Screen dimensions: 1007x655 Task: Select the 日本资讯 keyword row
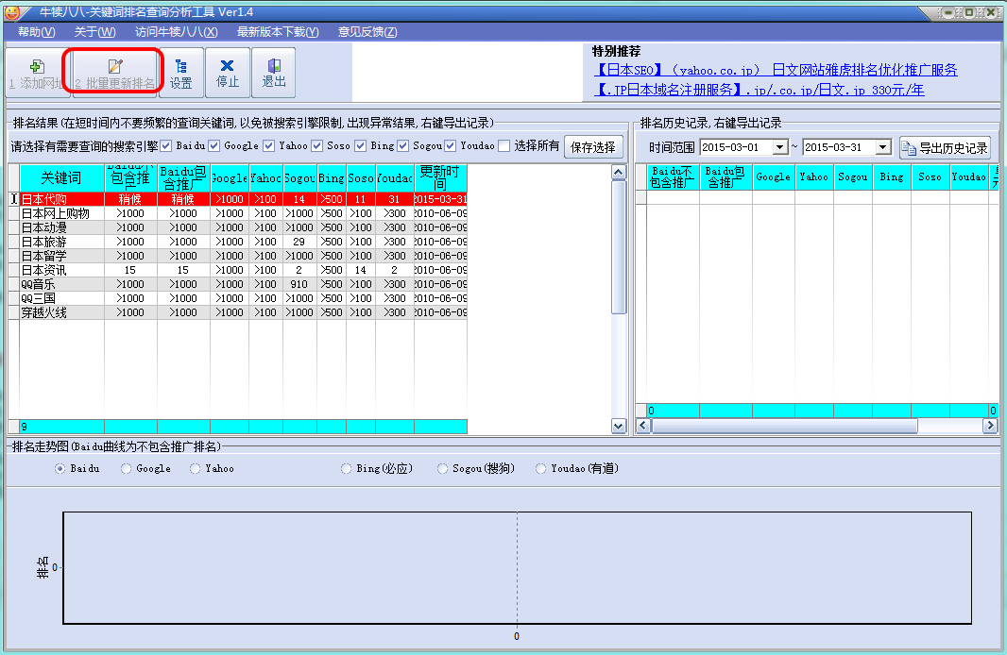[x=43, y=270]
